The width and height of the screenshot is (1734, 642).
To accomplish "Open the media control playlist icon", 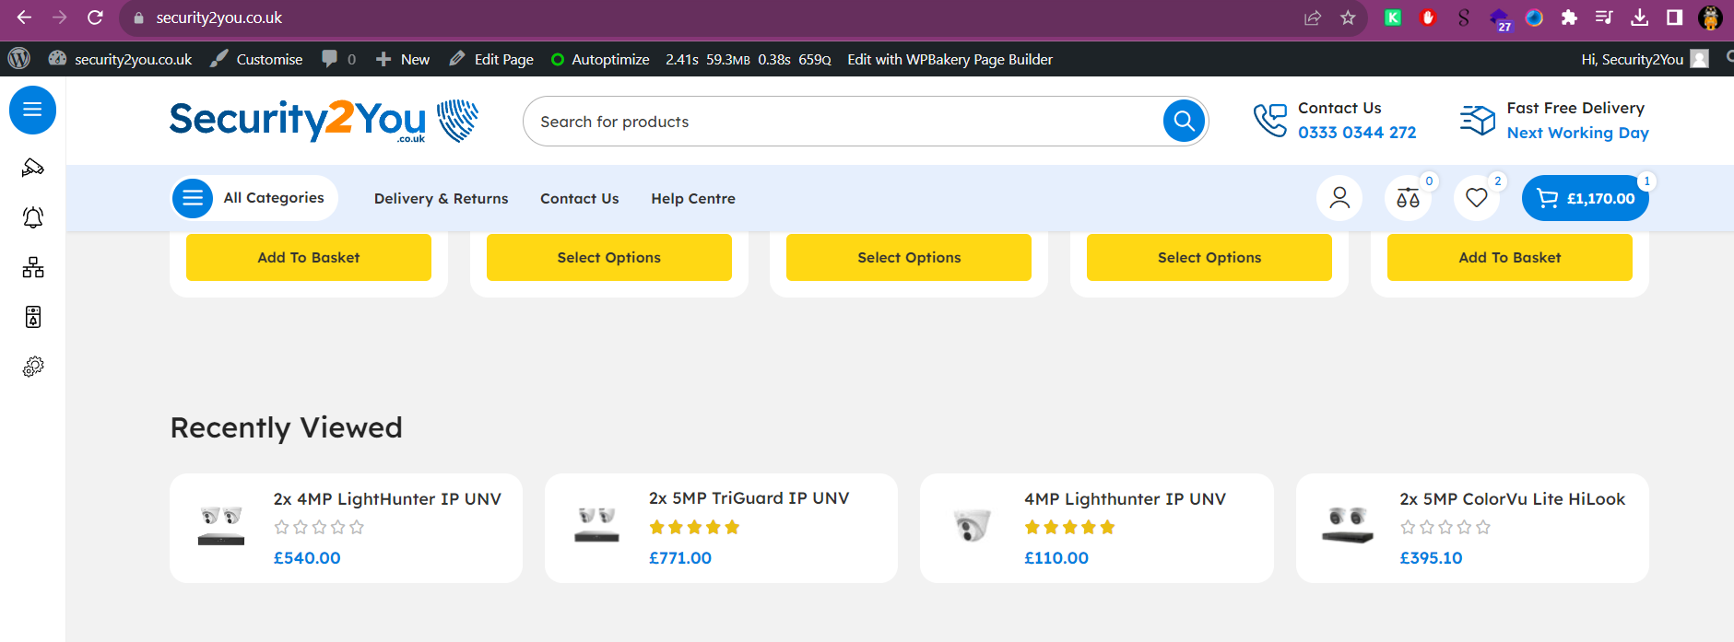I will [1604, 18].
